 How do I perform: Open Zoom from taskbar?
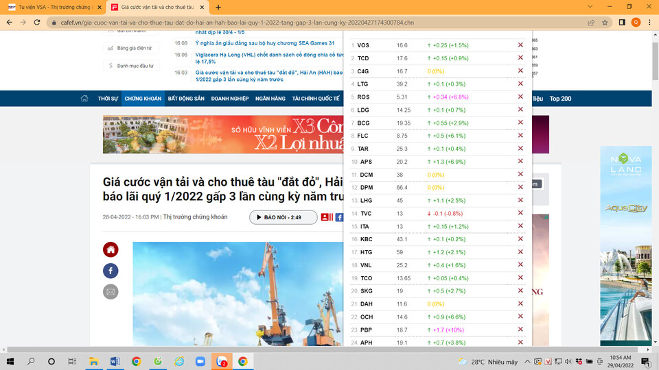coord(200,361)
